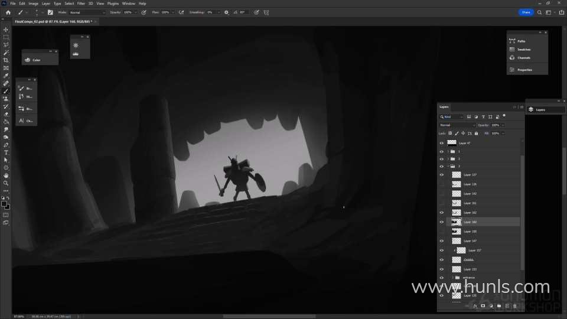
Task: Open the Image menu
Action: point(33,4)
